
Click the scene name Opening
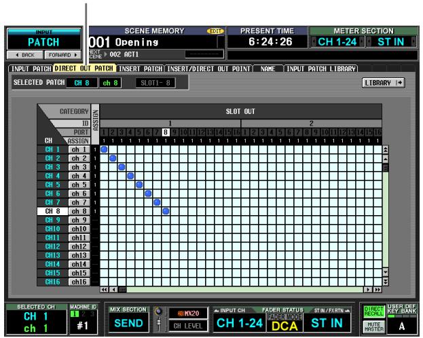point(136,42)
